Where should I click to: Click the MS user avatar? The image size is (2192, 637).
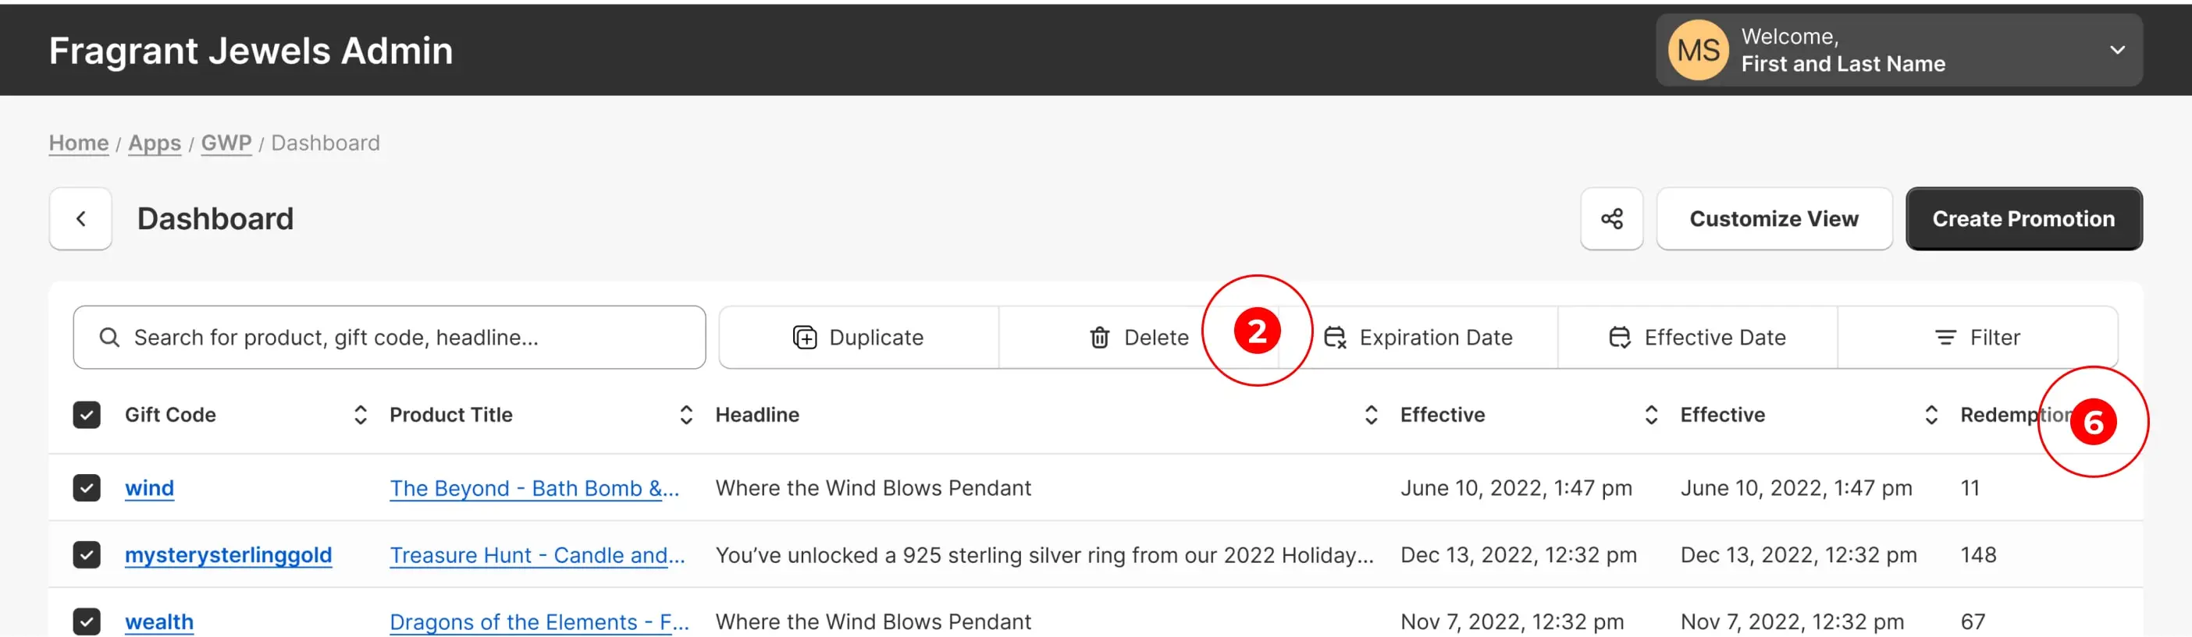[x=1699, y=50]
